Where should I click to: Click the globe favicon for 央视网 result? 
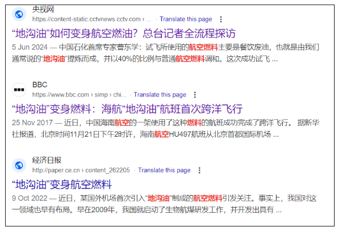pos(19,14)
